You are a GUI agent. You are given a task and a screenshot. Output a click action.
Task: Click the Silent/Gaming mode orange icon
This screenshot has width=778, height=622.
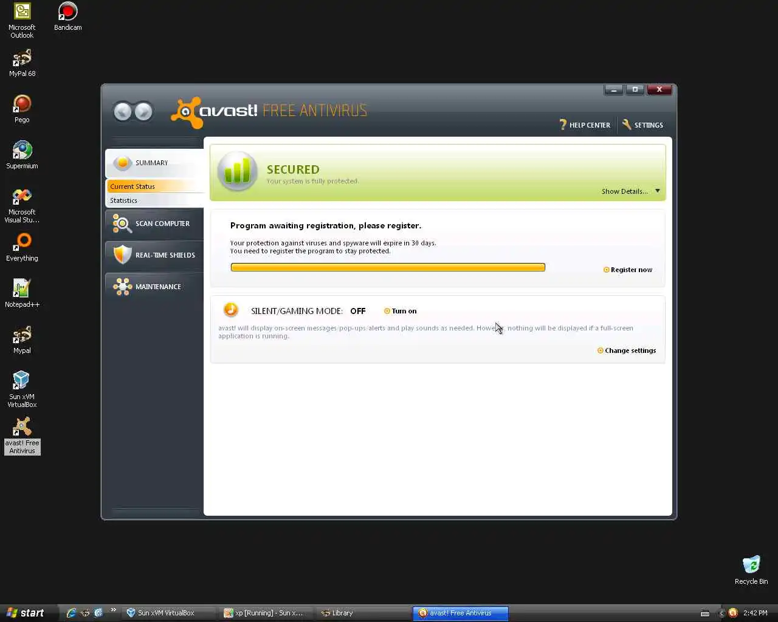point(230,310)
